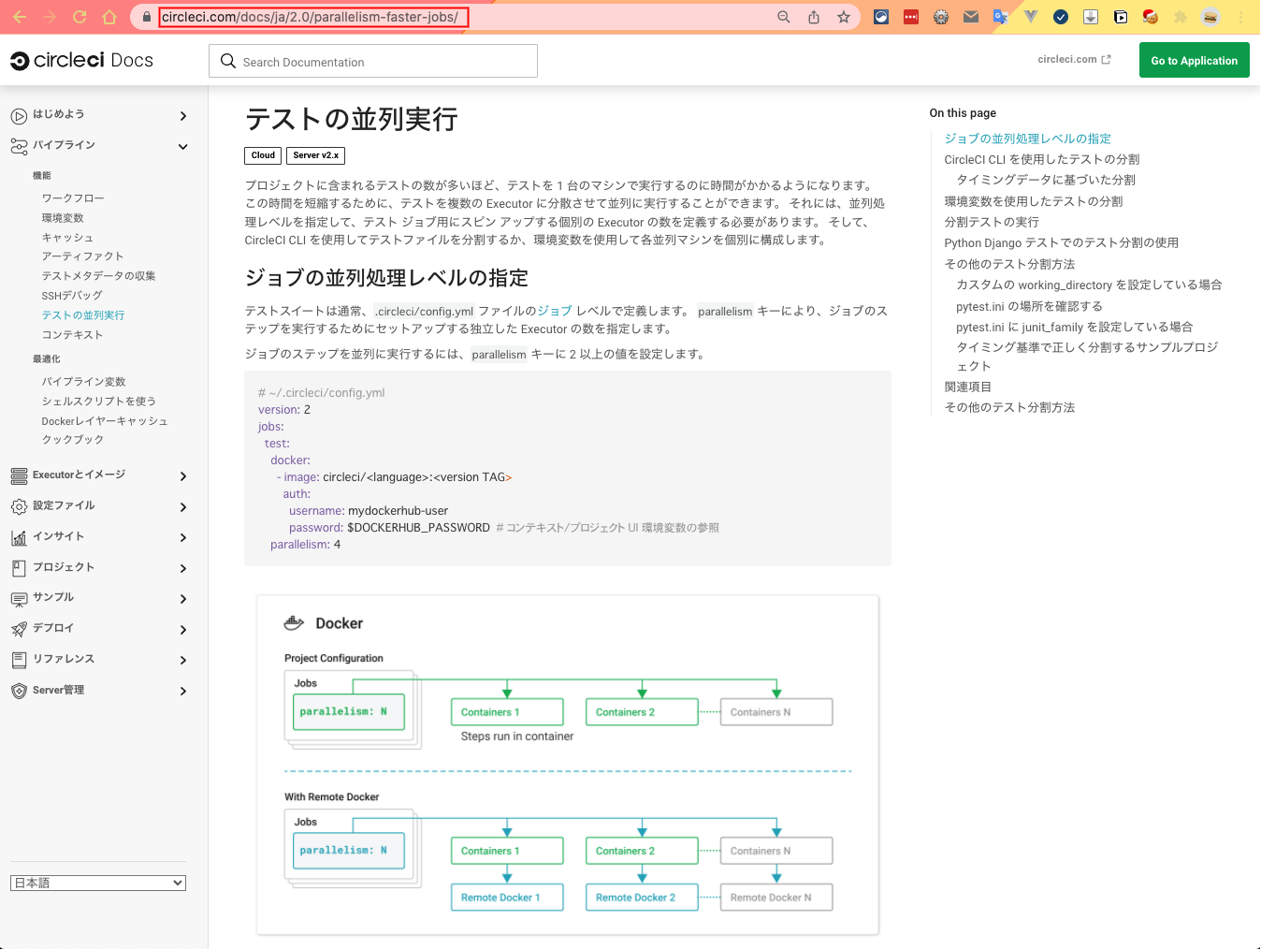The height and width of the screenshot is (950, 1261).
Task: Click the Server v2.x badge
Action: tap(316, 155)
